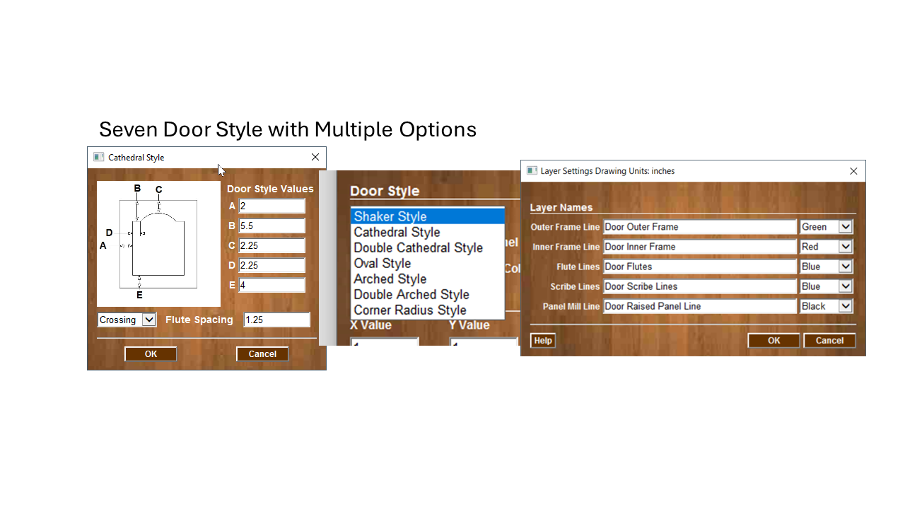Click the Cathedral Style window title icon
905x509 pixels.
click(x=99, y=157)
